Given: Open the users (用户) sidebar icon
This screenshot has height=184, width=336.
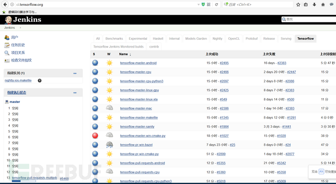Looking at the screenshot, I should [7, 37].
